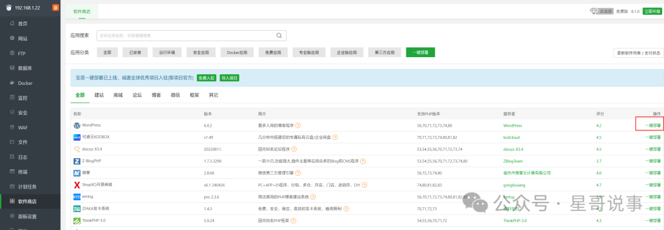Switch to the 其它 sub-tab
664x230 pixels.
(x=213, y=95)
